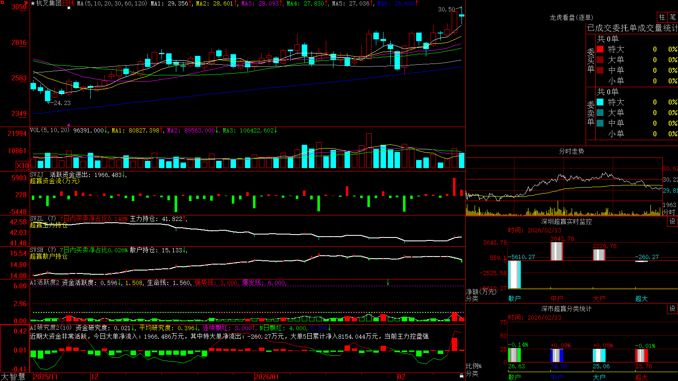Image resolution: width=678 pixels, height=381 pixels.
Task: Click the green down arrow in the AI活跃度 panel
Action: pos(388,282)
